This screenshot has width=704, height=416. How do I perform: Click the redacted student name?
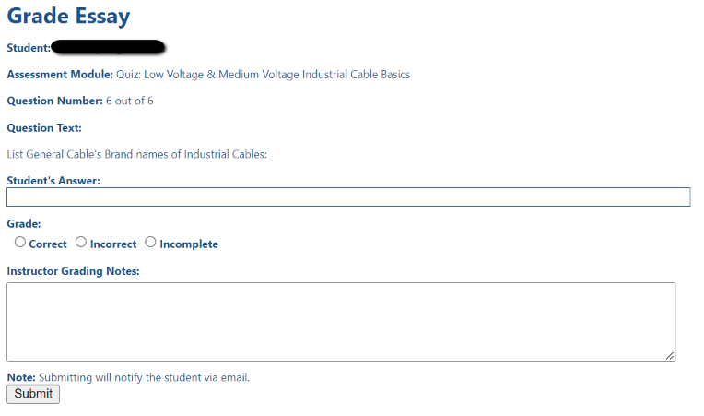108,47
